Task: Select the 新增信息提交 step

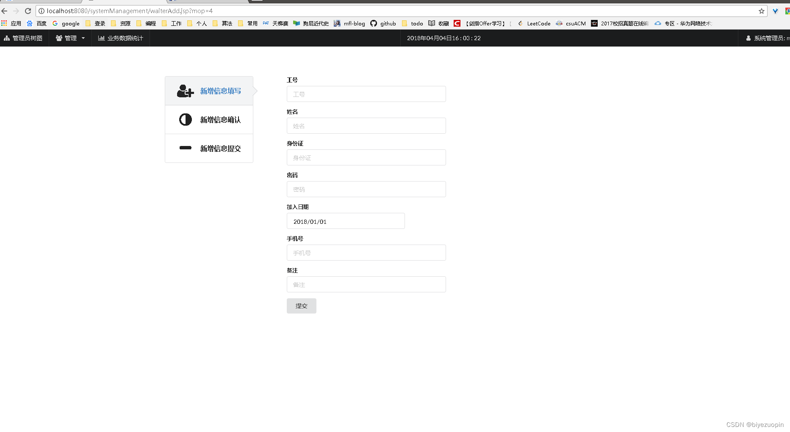Action: pos(209,149)
